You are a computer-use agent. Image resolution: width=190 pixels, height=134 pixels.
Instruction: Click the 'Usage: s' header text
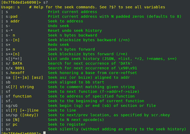click(10, 7)
